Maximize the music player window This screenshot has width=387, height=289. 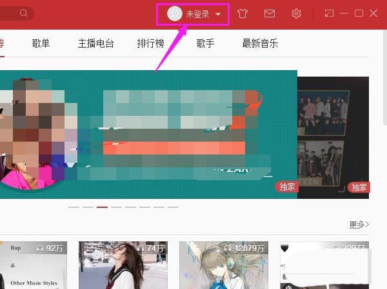(359, 14)
